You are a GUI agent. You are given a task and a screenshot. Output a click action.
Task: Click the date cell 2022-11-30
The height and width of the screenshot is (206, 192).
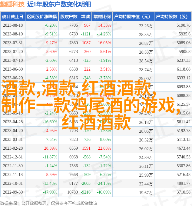click(13, 166)
